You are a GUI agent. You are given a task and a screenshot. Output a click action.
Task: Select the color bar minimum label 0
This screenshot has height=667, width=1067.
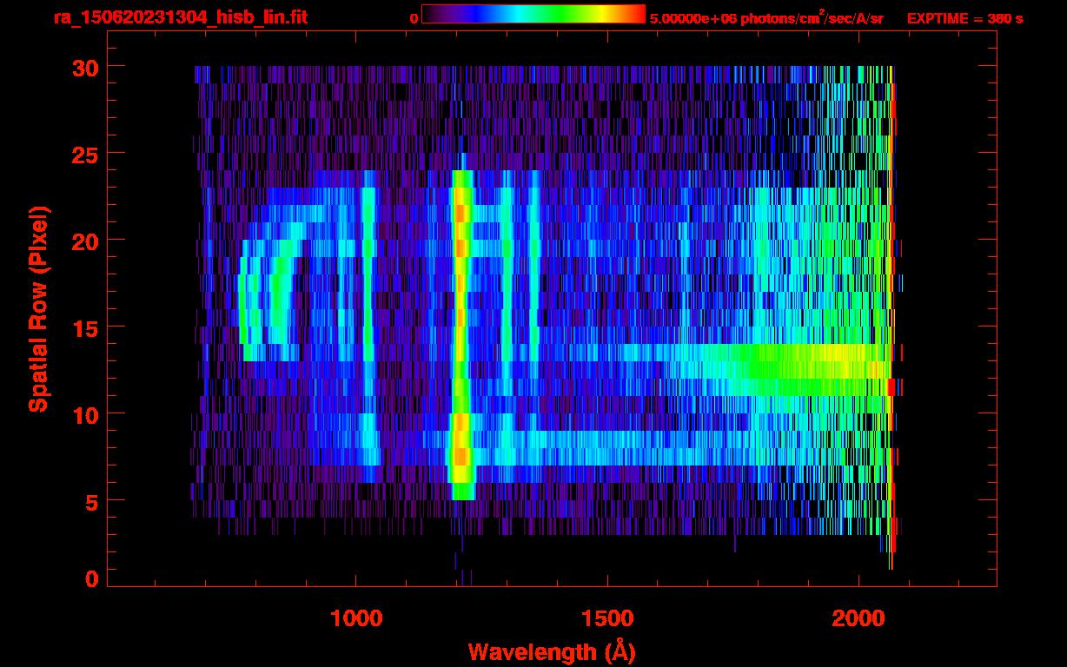click(414, 18)
